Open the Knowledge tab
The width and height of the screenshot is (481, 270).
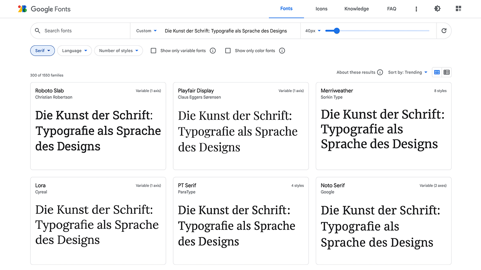(356, 9)
